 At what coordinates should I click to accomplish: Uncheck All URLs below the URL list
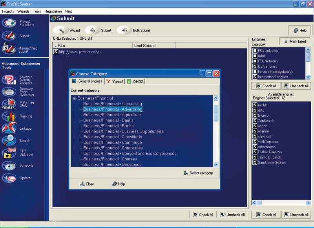pyautogui.click(x=232, y=215)
